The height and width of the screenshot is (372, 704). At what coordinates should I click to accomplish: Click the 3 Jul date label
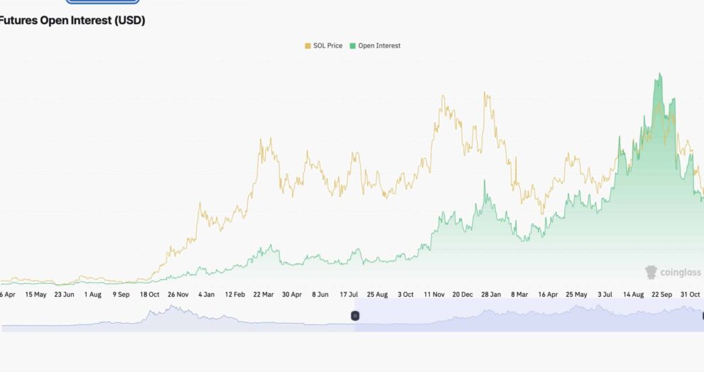605,294
